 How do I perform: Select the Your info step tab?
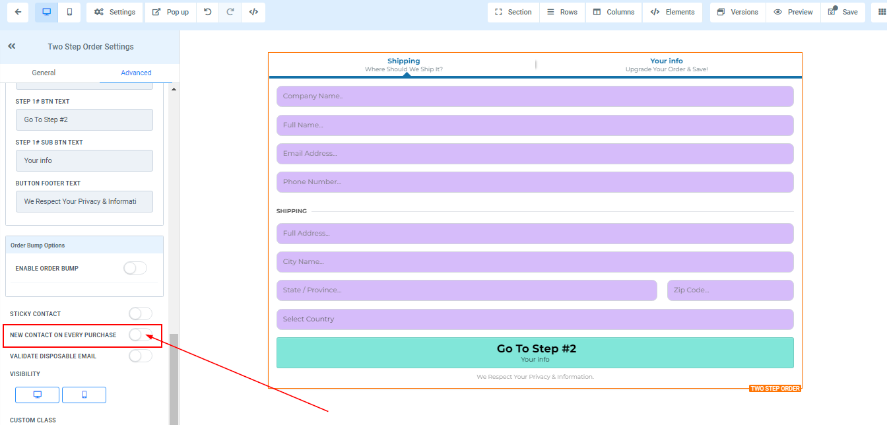(667, 64)
